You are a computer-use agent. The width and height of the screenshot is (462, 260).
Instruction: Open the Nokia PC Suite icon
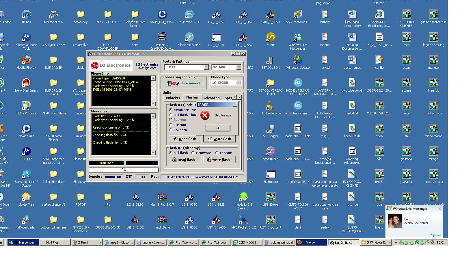26,108
